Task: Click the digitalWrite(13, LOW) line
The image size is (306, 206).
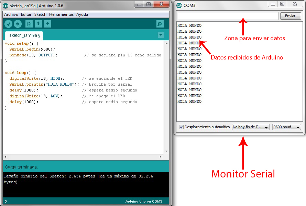Action: tap(36, 96)
